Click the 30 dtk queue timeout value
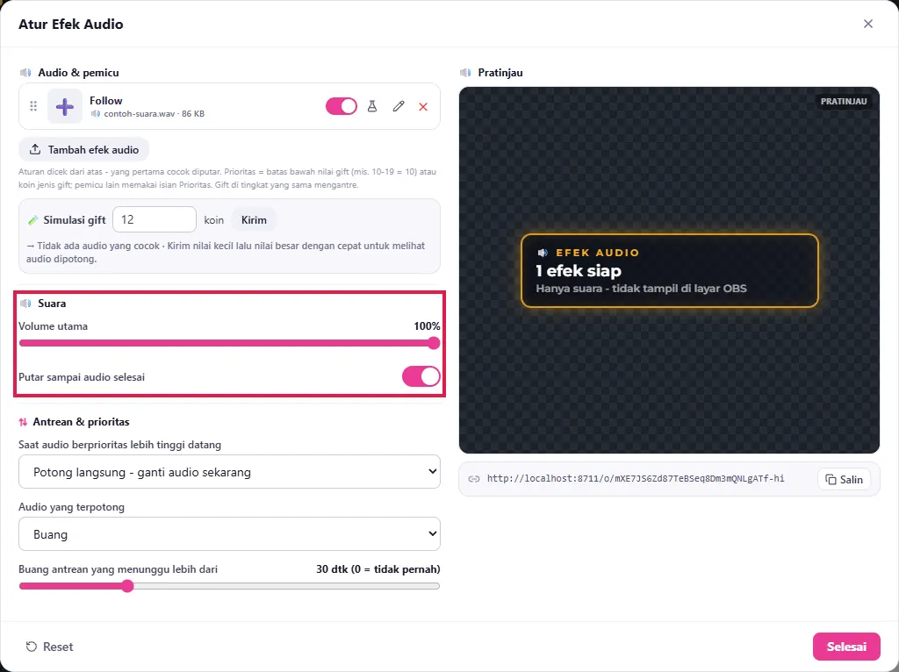The width and height of the screenshot is (899, 672). click(x=378, y=569)
